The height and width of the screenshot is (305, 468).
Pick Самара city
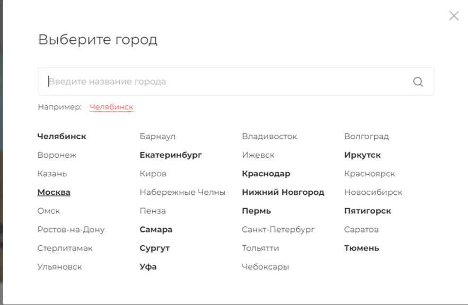coord(156,230)
